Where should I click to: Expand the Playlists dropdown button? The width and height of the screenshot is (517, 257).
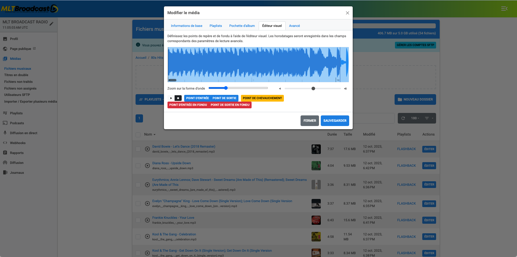pos(149,99)
